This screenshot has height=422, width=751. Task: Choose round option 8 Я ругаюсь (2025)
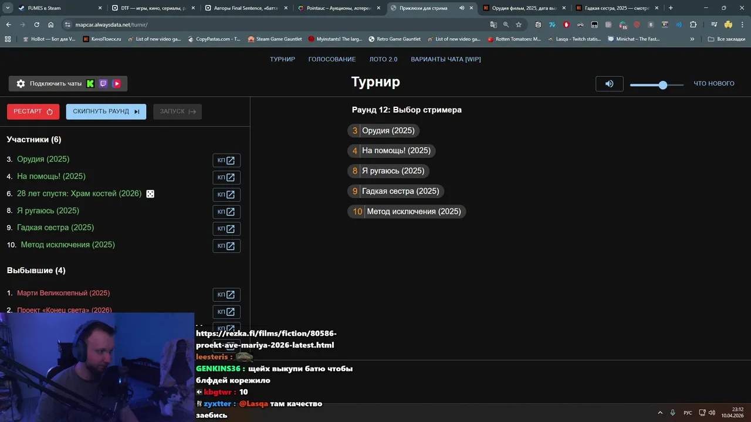pyautogui.click(x=388, y=171)
